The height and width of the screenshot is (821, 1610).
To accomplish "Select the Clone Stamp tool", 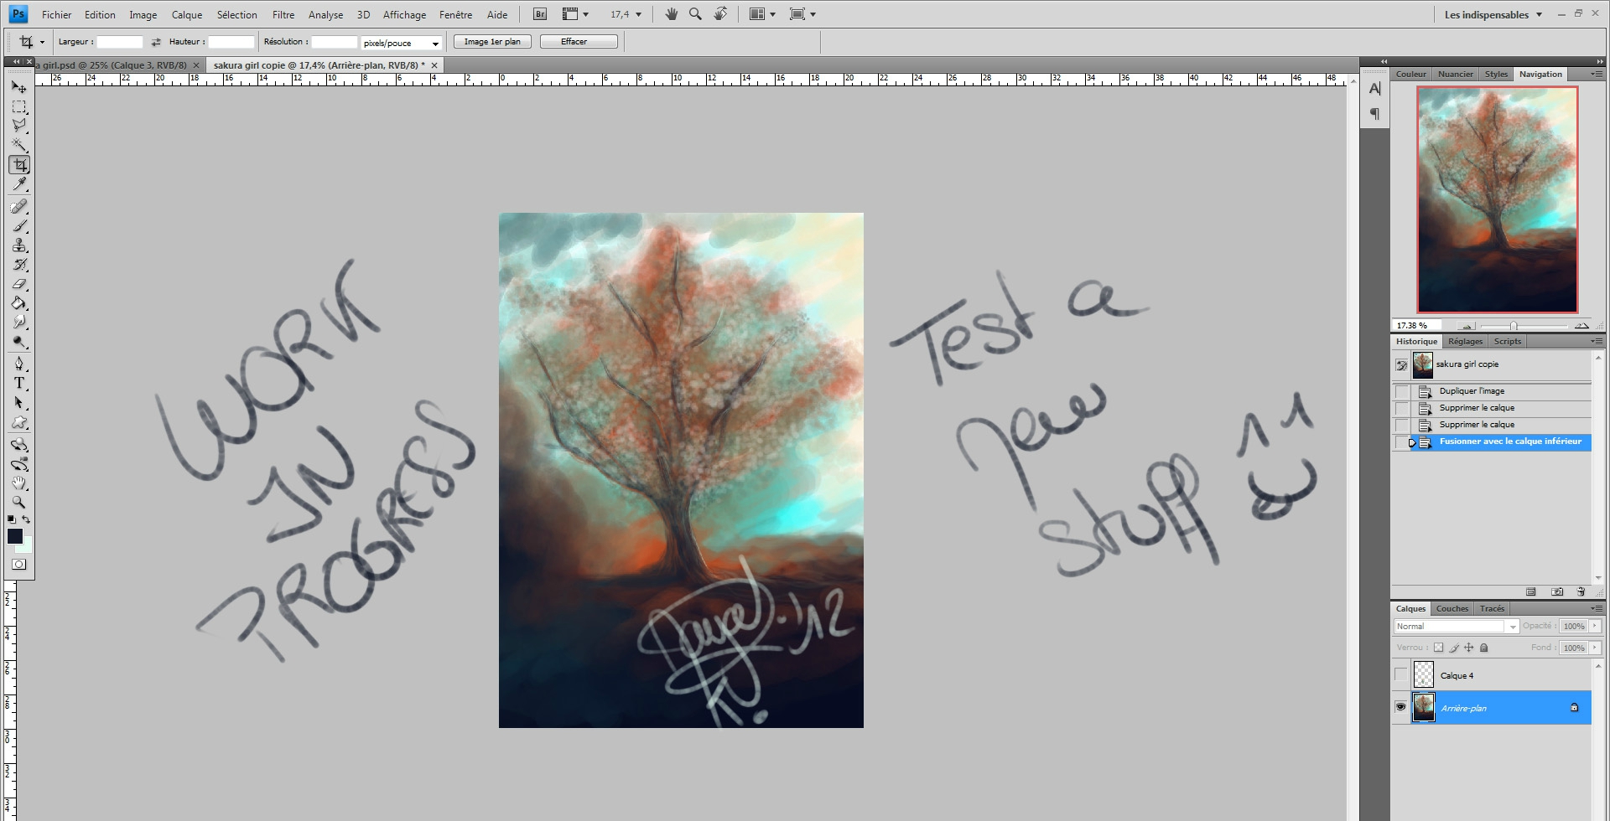I will click(x=19, y=245).
